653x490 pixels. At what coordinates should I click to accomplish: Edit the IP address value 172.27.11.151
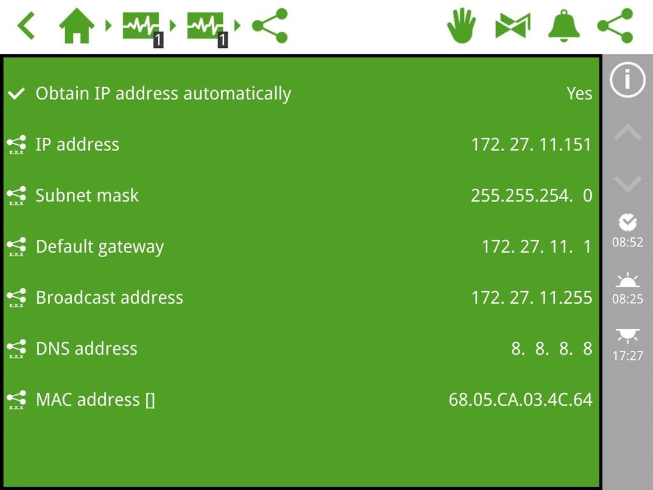[x=531, y=145]
